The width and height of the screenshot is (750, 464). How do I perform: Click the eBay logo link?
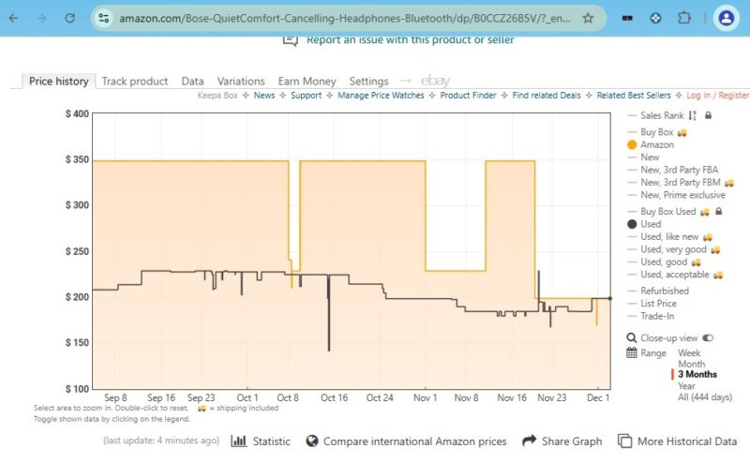click(x=435, y=81)
